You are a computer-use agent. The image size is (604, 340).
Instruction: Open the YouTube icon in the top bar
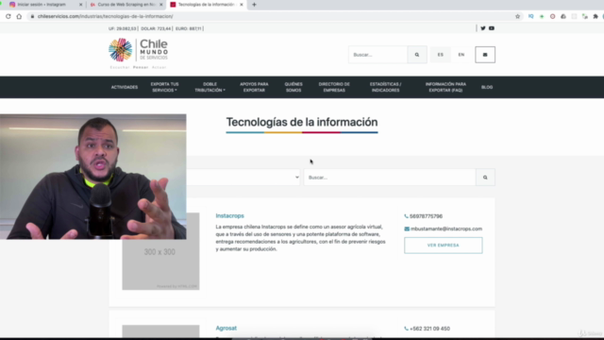pyautogui.click(x=492, y=28)
